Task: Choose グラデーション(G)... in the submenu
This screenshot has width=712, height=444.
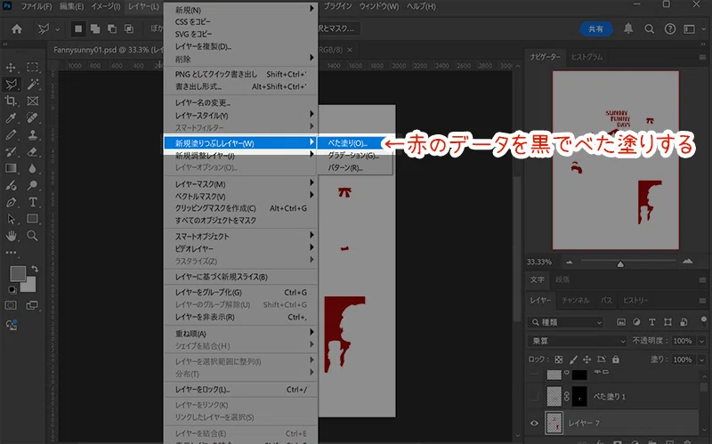Action: 352,155
